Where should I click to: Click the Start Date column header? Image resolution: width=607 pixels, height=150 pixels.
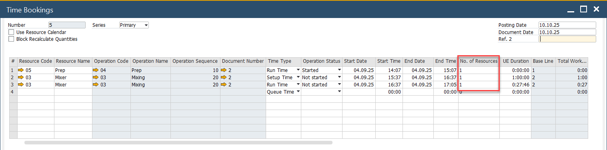pyautogui.click(x=359, y=61)
